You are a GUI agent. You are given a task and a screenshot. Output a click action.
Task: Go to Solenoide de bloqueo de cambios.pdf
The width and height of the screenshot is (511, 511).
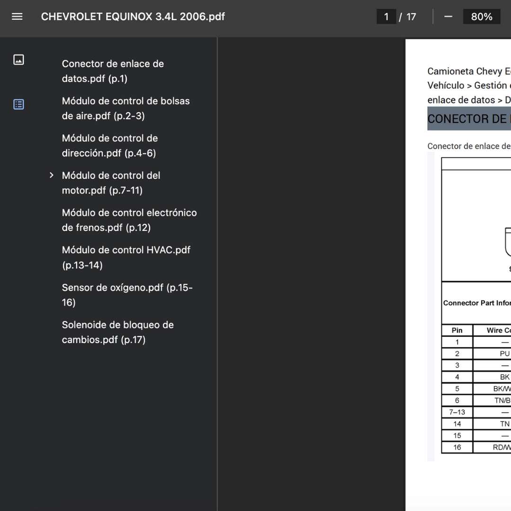(x=117, y=332)
